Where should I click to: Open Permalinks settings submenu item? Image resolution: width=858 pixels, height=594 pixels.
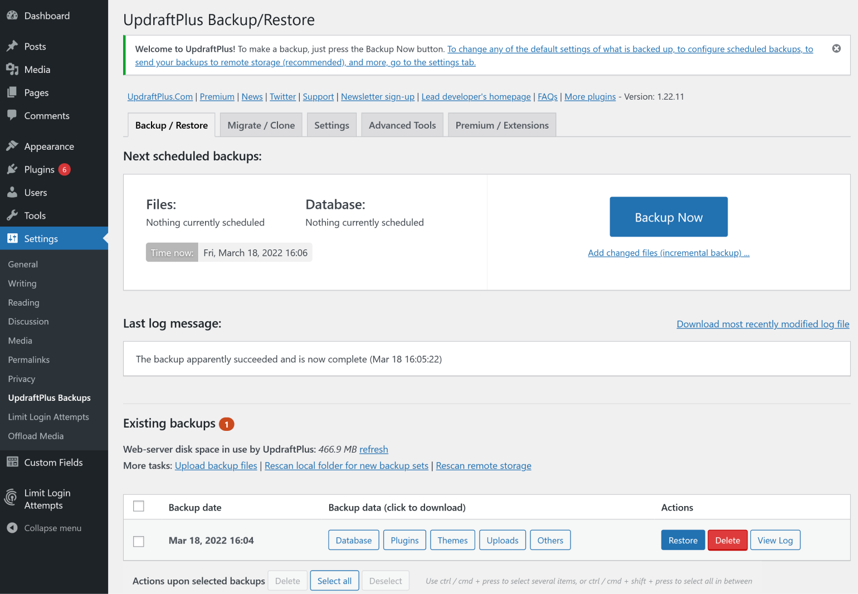29,360
